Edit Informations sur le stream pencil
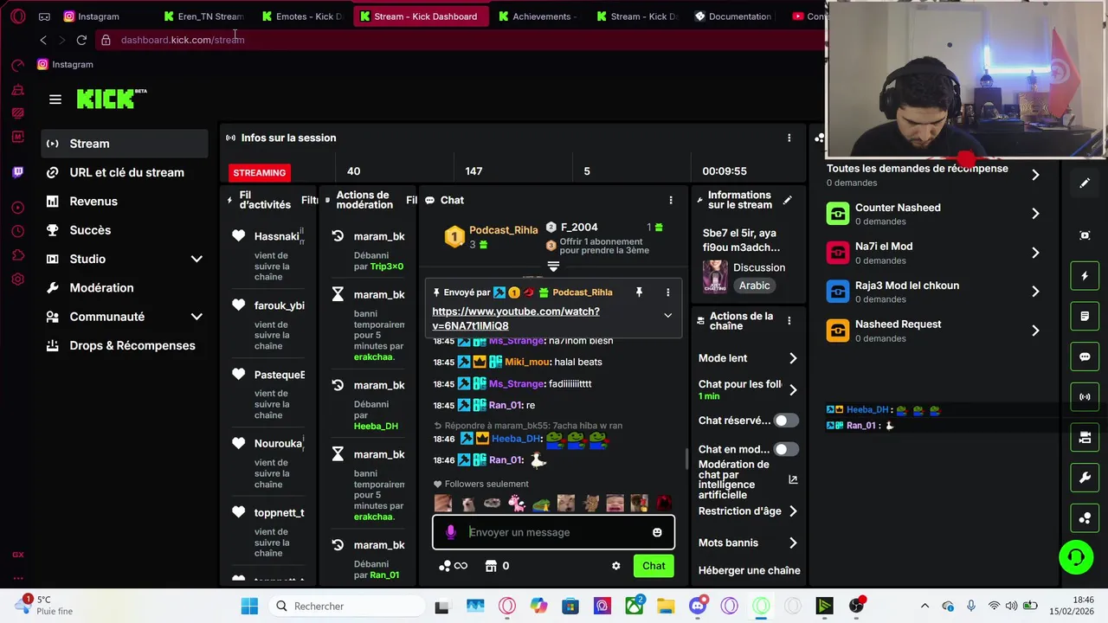Viewport: 1108px width, 623px height. coord(787,200)
